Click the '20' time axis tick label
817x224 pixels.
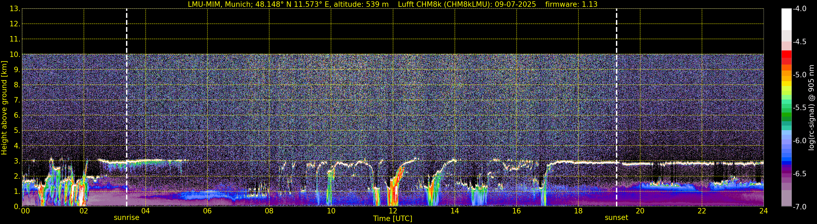(x=640, y=211)
